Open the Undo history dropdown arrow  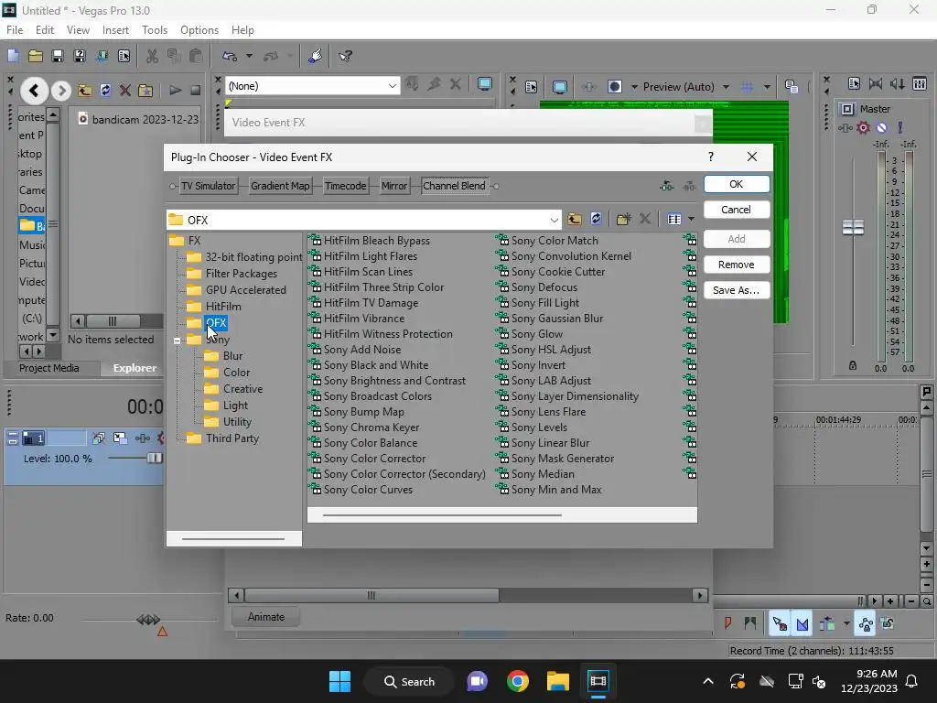[x=249, y=56]
